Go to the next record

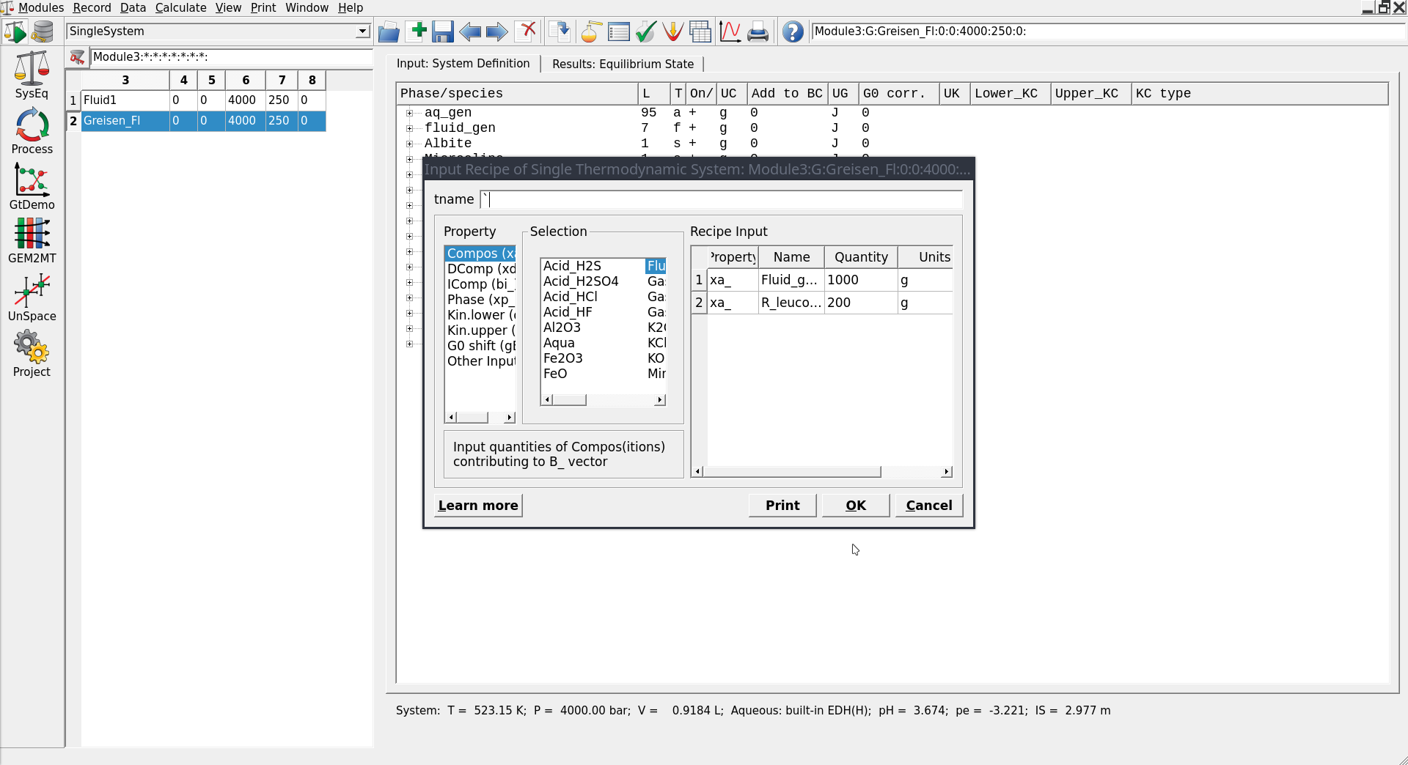(497, 32)
